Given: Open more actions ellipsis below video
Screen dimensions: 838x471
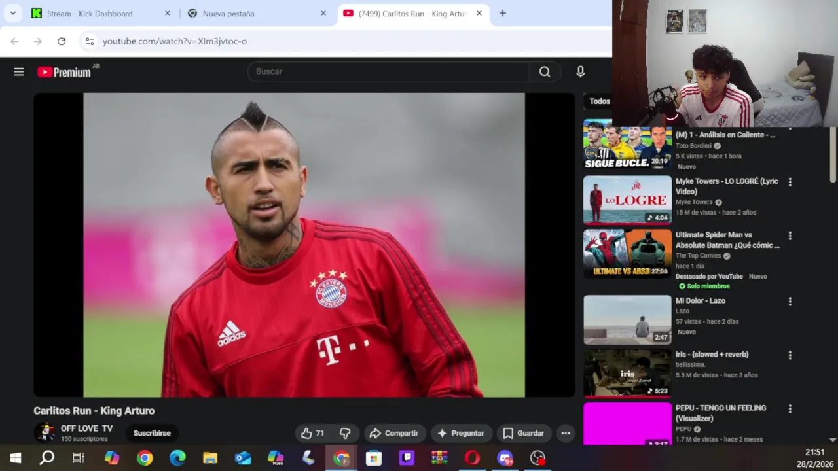Looking at the screenshot, I should click(566, 433).
